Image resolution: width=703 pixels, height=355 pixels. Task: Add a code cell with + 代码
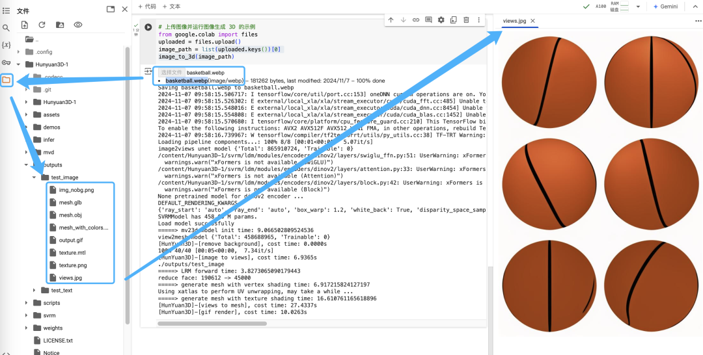click(147, 7)
